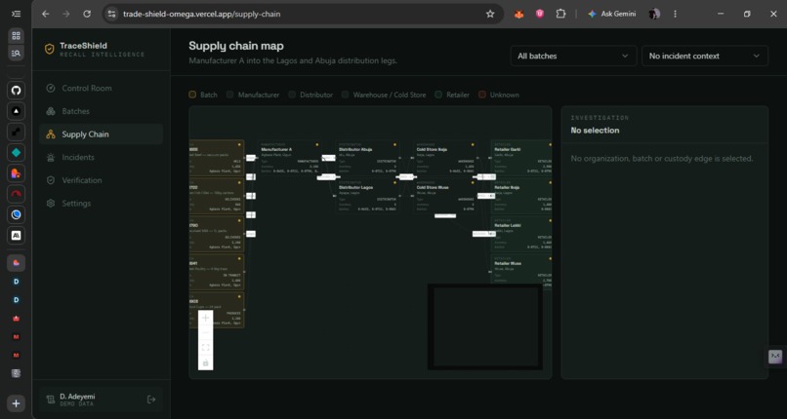Open the browser profile avatar
This screenshot has width=787, height=419.
[x=654, y=14]
